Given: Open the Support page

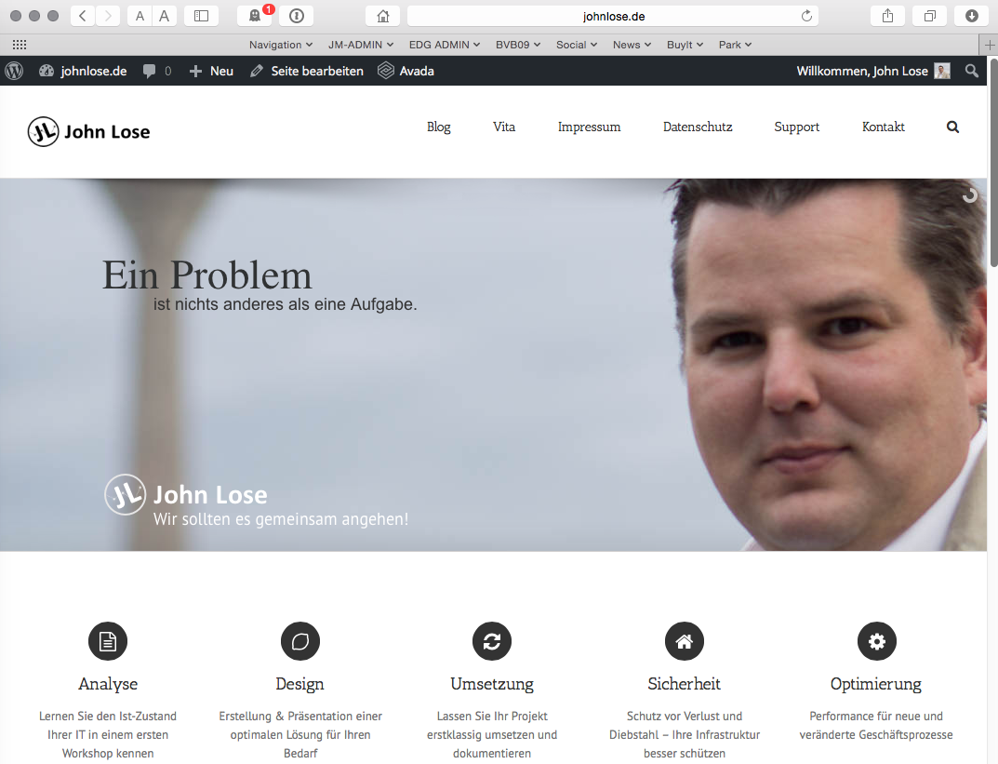Looking at the screenshot, I should pos(797,127).
